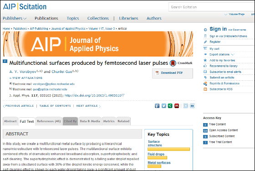Click the Free Content key icon in Access Key

coord(205,125)
